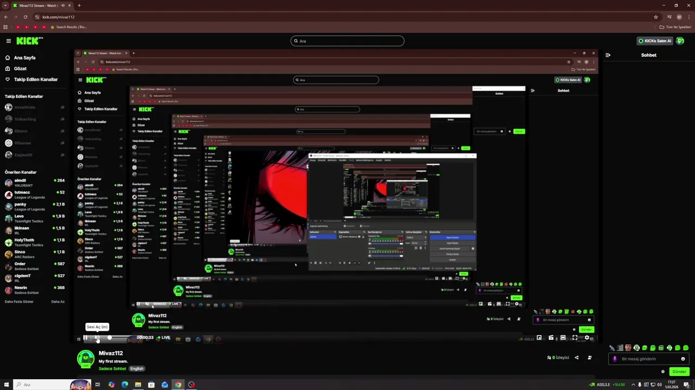The width and height of the screenshot is (695, 390).
Task: Open OBS Studio from the taskbar
Action: [191, 385]
